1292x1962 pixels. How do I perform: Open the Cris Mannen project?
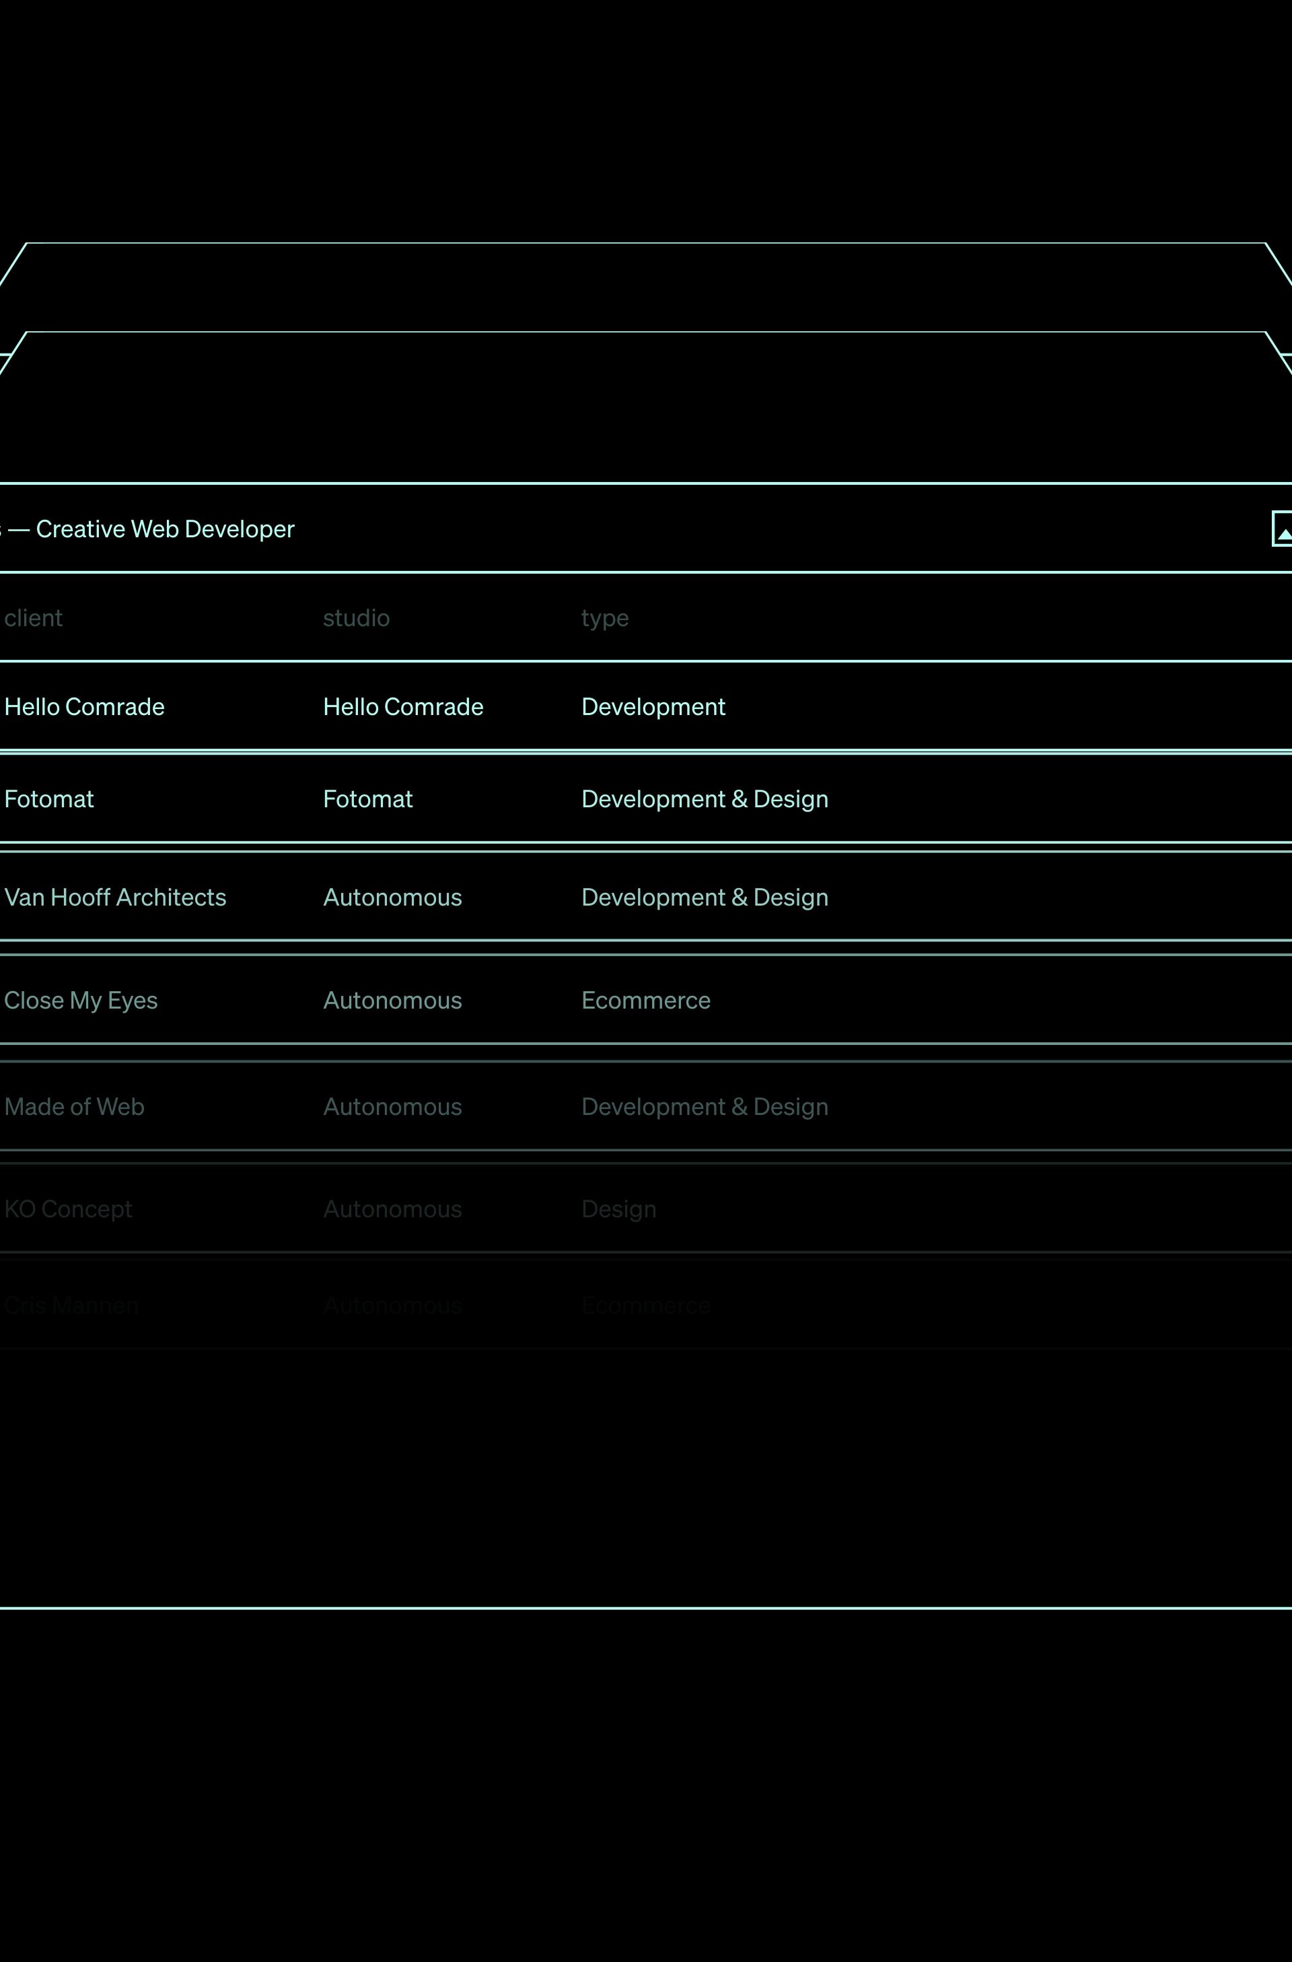(71, 1306)
